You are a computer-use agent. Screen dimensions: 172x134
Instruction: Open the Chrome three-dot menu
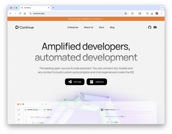point(161,13)
